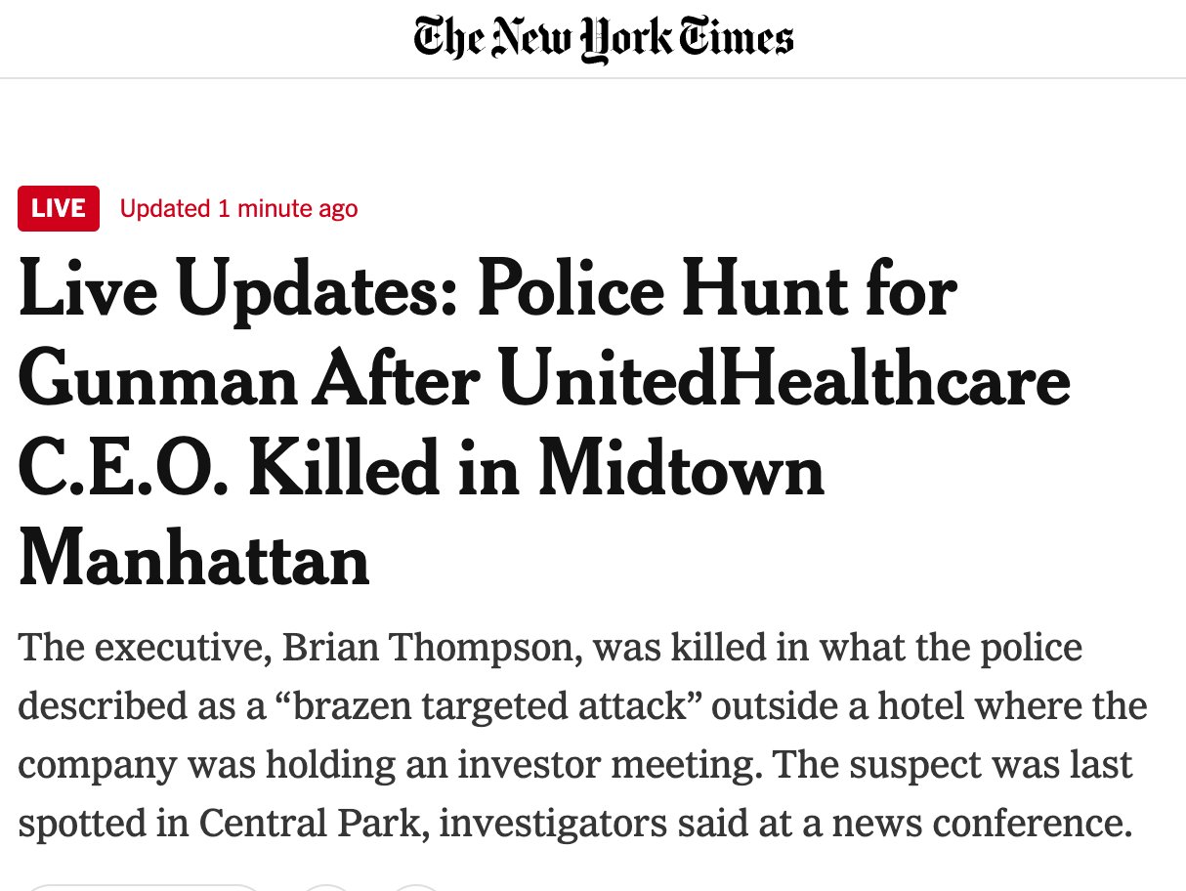1186x891 pixels.
Task: Click the second round icon button at bottom
Action: pyautogui.click(x=417, y=887)
